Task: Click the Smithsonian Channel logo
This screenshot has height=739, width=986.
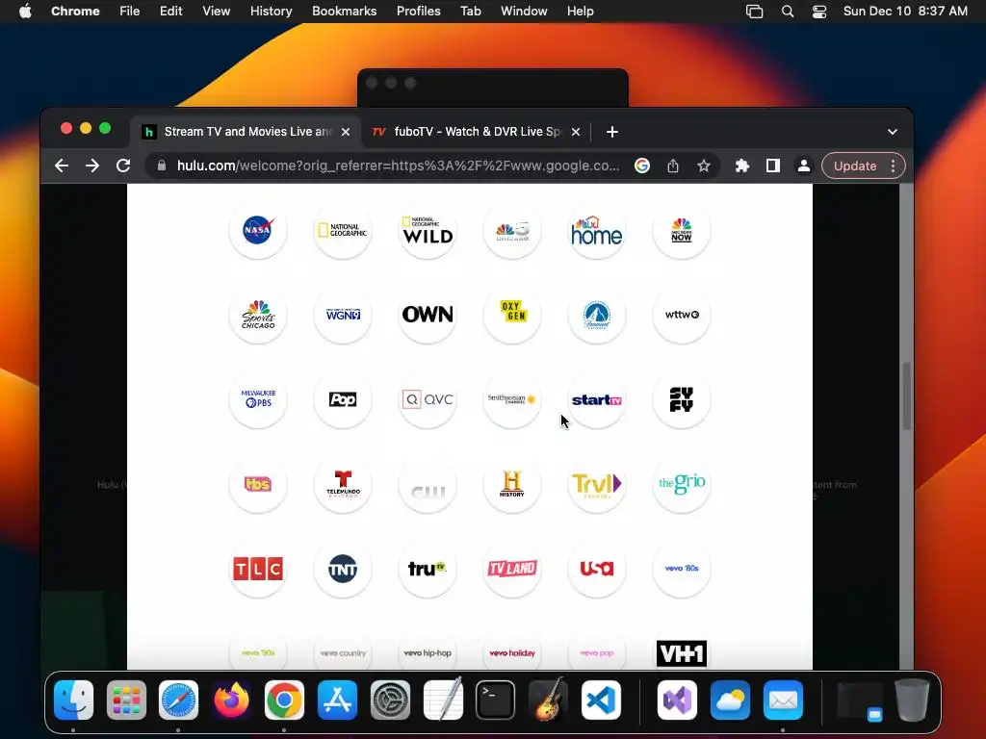Action: point(512,399)
